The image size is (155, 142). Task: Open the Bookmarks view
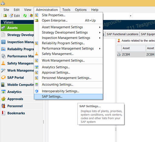(x=22, y=113)
